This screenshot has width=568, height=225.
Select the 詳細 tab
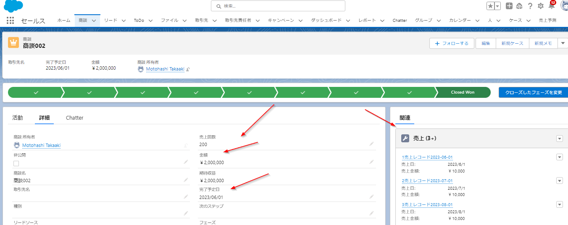(44, 118)
